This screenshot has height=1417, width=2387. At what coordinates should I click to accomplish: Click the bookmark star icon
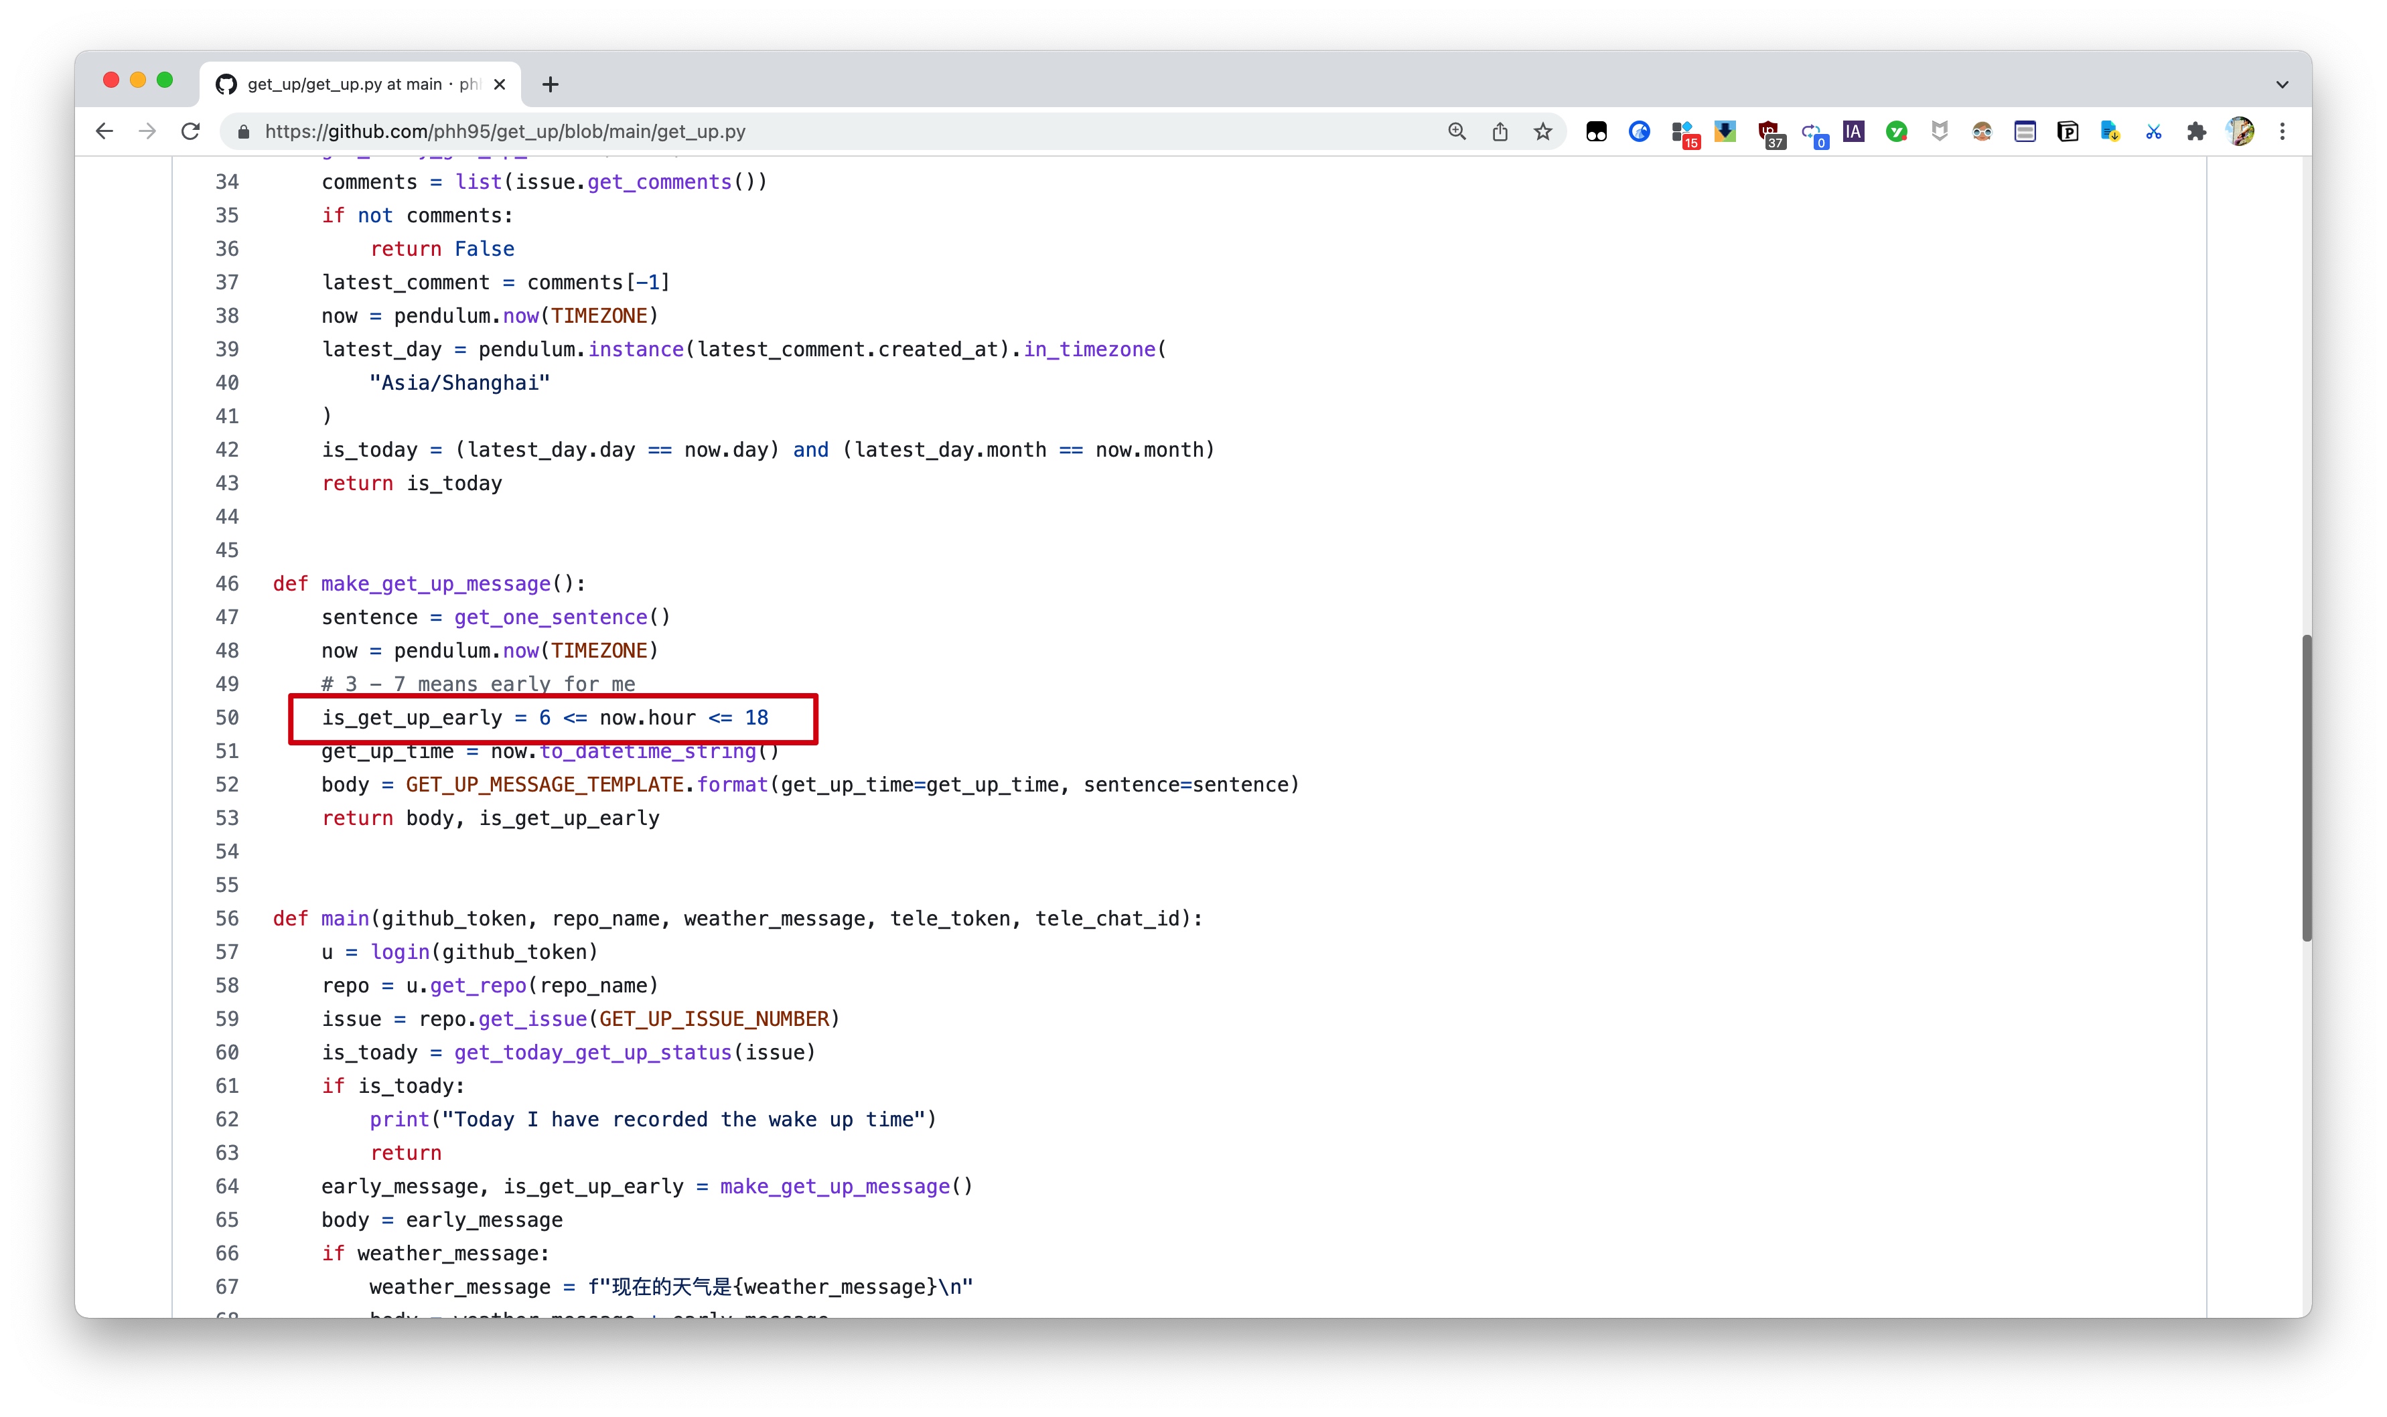coord(1542,132)
